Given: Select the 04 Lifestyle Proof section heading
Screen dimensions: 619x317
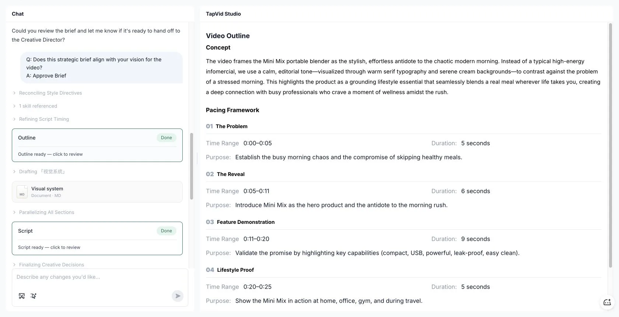Looking at the screenshot, I should [230, 270].
